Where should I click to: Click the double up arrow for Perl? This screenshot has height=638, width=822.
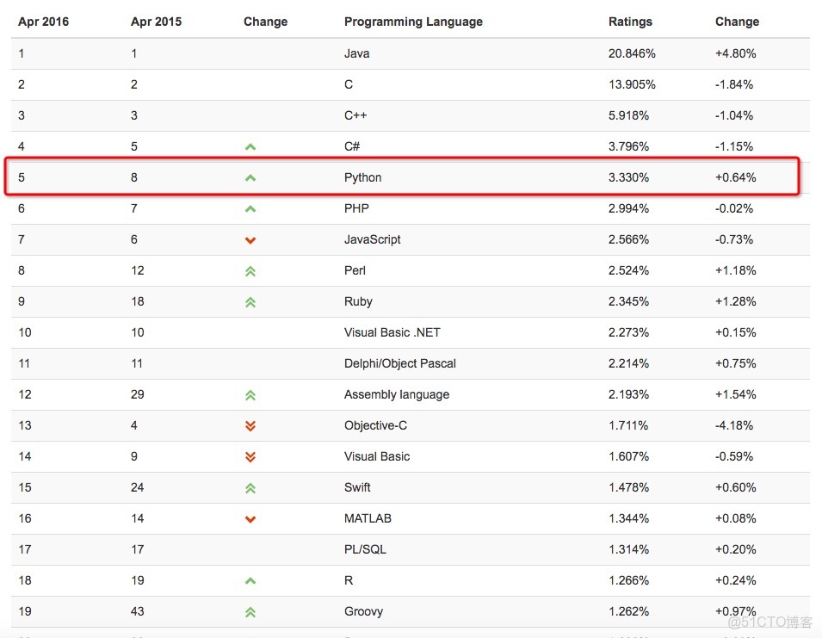click(x=250, y=271)
